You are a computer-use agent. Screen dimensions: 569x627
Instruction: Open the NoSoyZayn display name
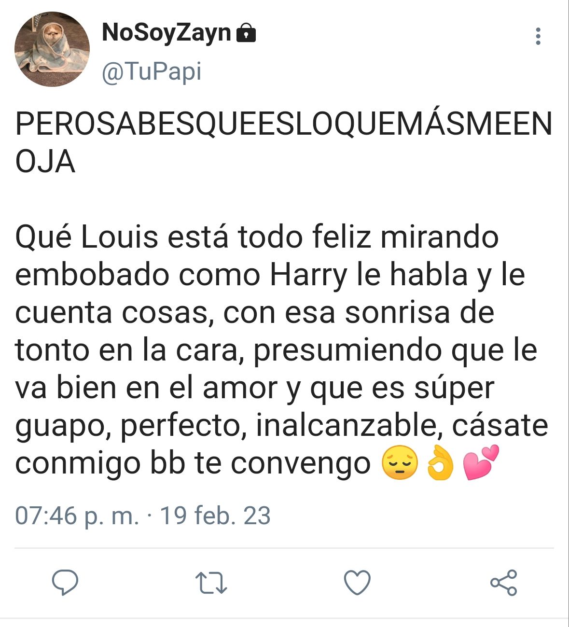pyautogui.click(x=167, y=33)
